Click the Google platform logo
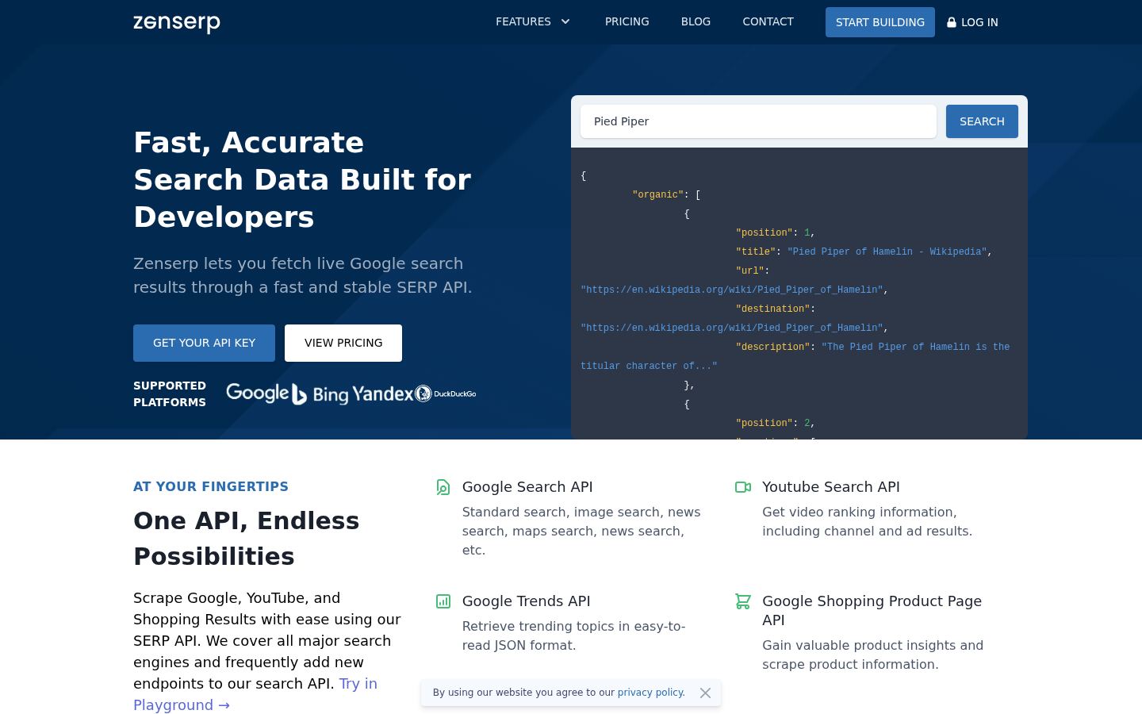The height and width of the screenshot is (714, 1142). pyautogui.click(x=258, y=393)
